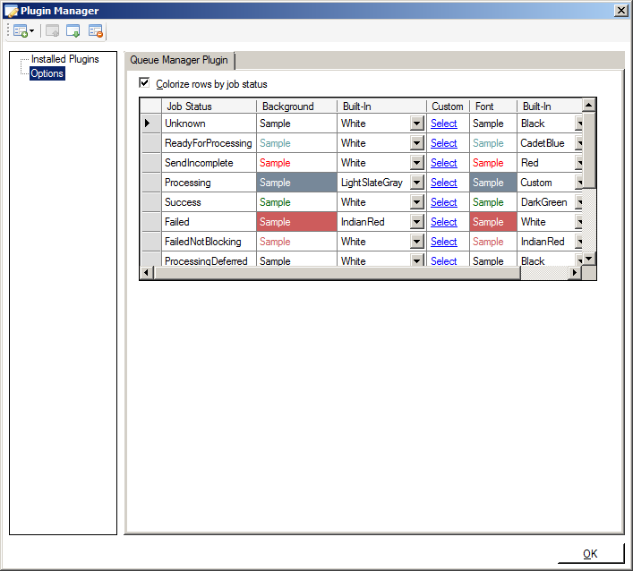Click the window icon with green down arrow
This screenshot has height=571, width=633.
(73, 31)
